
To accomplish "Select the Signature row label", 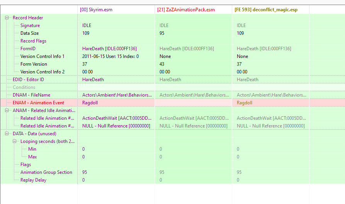I will pos(30,25).
